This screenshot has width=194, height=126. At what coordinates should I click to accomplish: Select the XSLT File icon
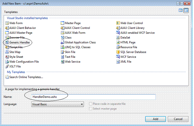tap(7, 67)
